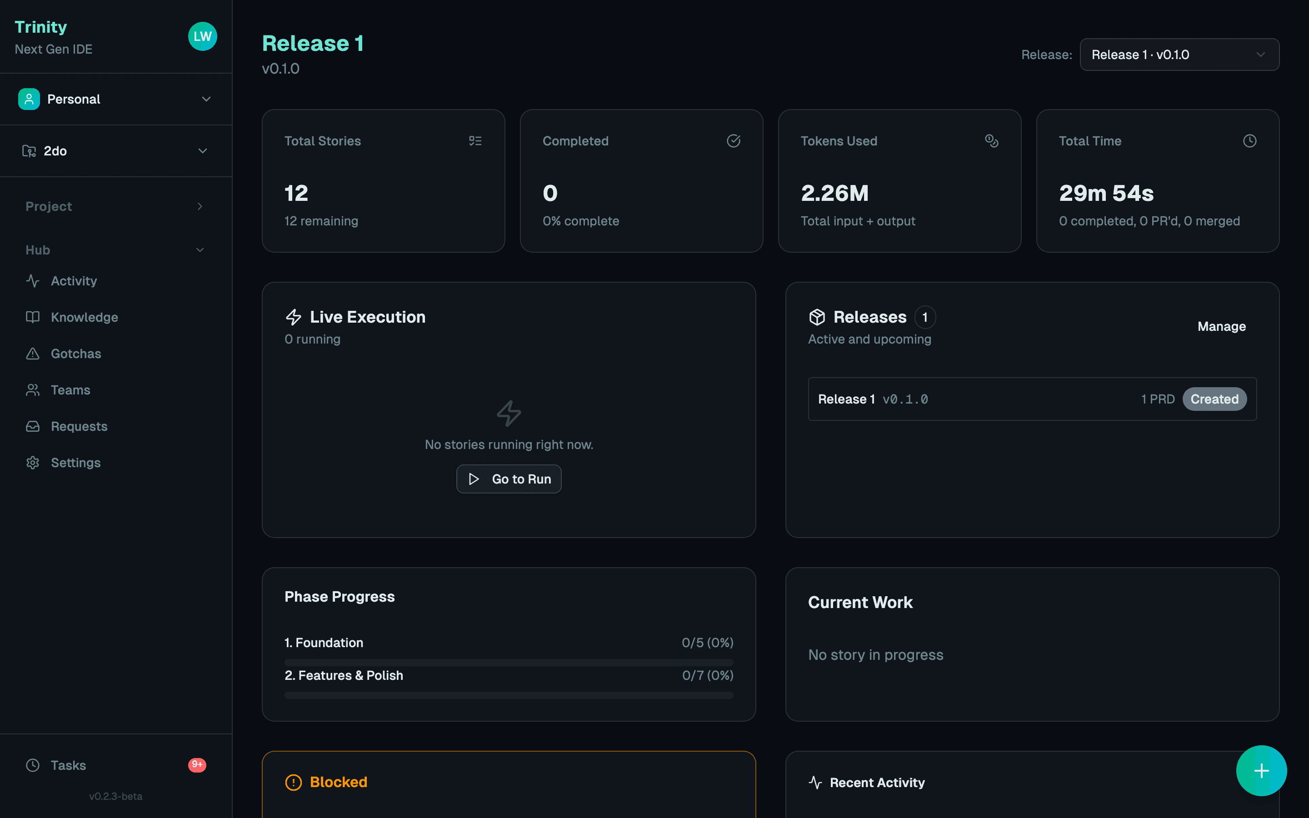Click the Releases package box icon
This screenshot has height=818, width=1309.
[x=817, y=317]
